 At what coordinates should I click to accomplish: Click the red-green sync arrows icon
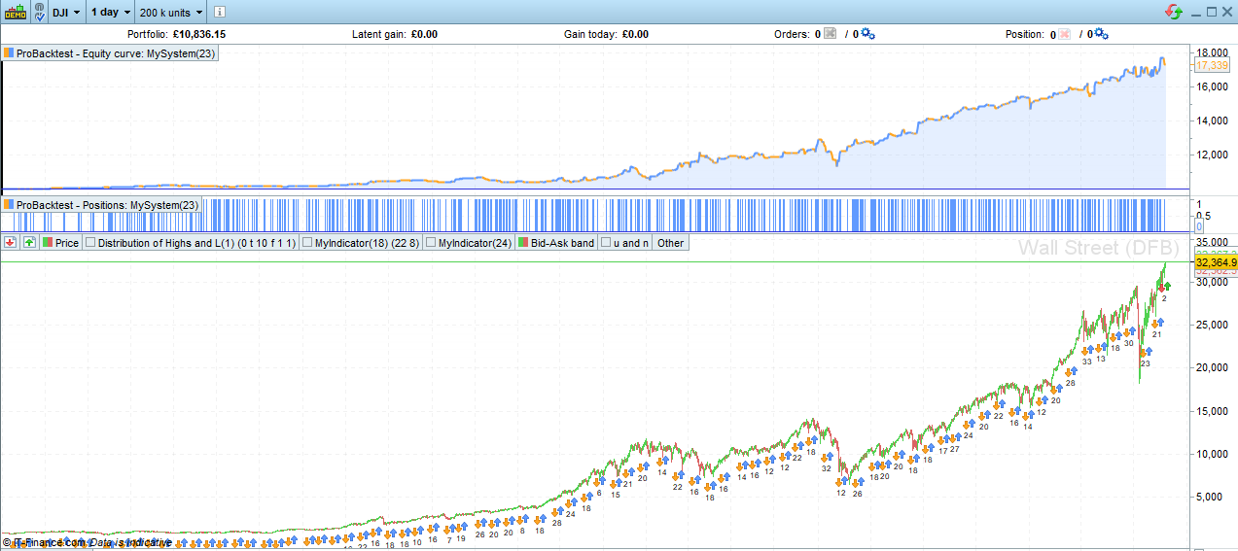point(1175,12)
